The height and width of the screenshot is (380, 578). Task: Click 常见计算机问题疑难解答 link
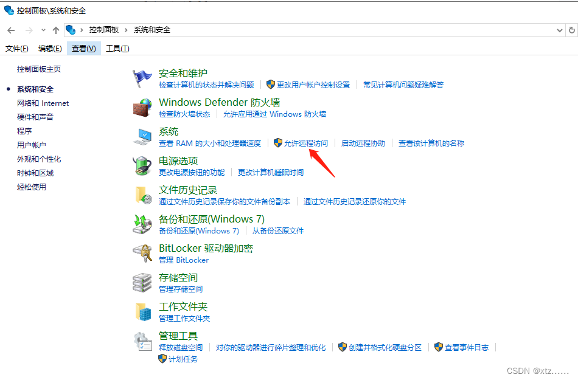point(403,85)
